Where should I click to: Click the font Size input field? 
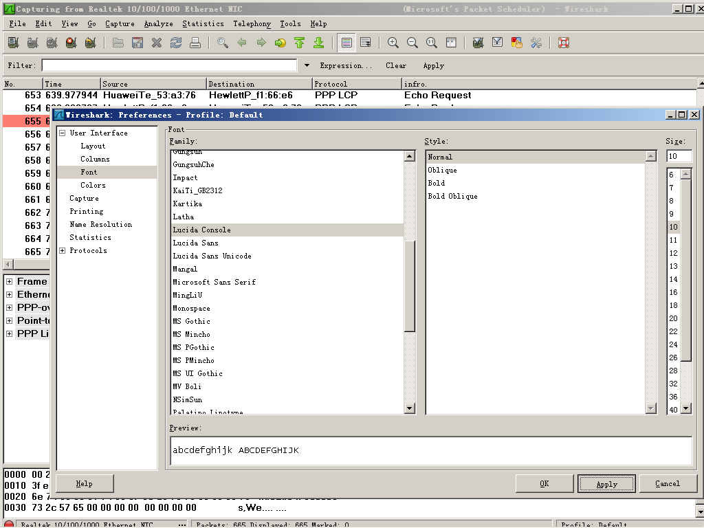679,156
